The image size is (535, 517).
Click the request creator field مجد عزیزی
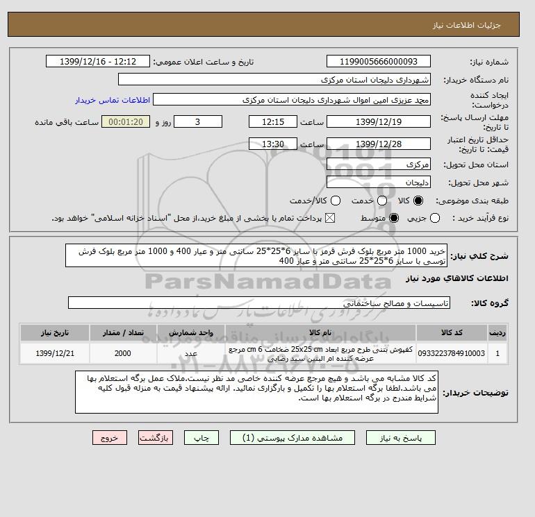tap(292, 99)
